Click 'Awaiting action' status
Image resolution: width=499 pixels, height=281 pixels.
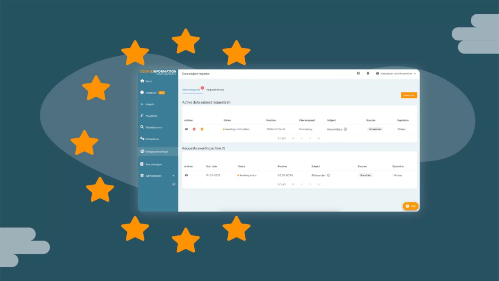click(x=247, y=175)
